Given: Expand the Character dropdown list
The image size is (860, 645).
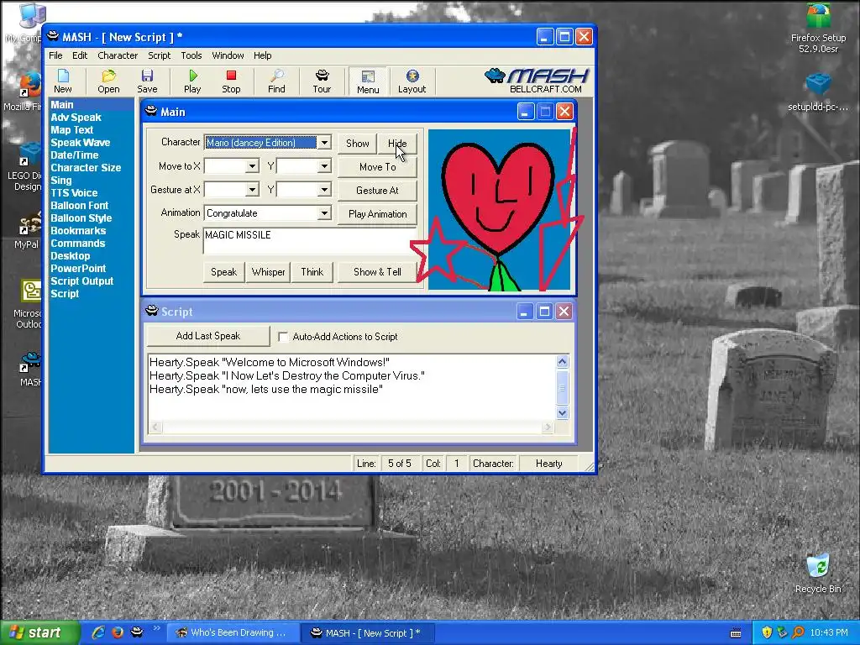Looking at the screenshot, I should [x=324, y=143].
